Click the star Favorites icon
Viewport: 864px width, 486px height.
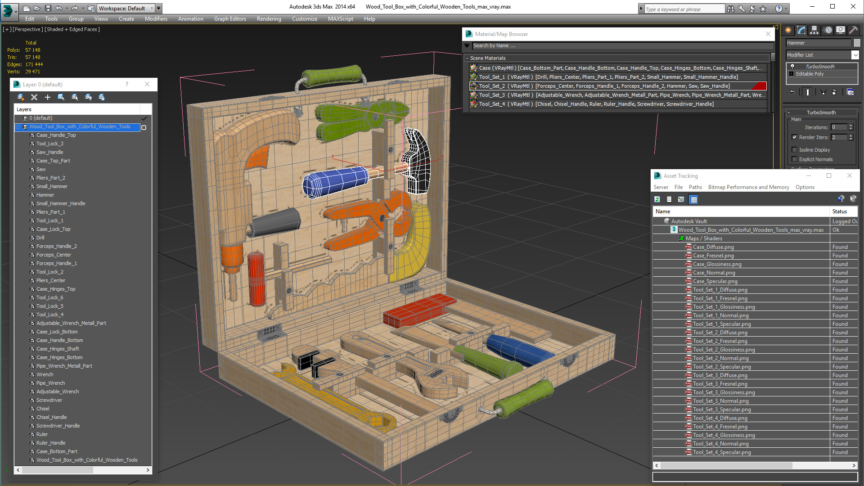point(763,9)
